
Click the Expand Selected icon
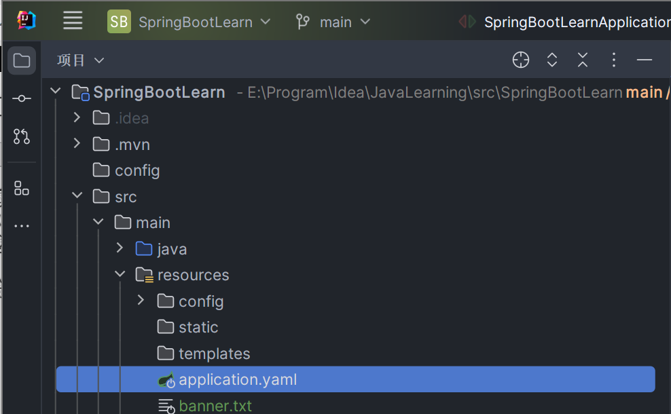point(552,60)
